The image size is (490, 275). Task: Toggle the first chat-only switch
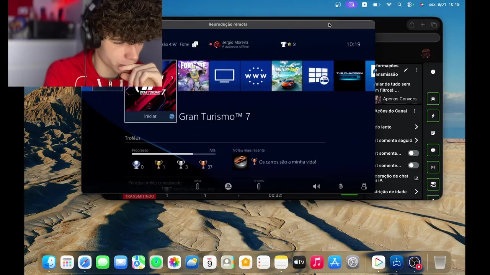coord(413,153)
